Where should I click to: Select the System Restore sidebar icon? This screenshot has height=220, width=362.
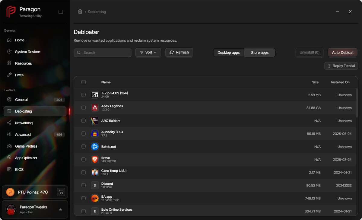pos(9,52)
